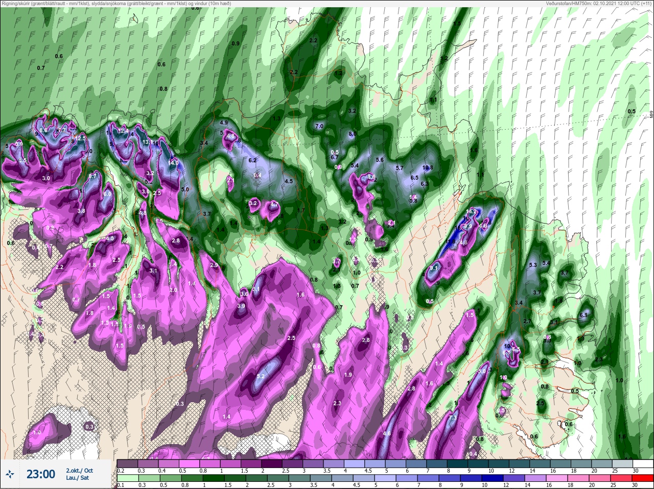
Task: Click the 6.1 precipitation value on the map
Action: tap(583, 315)
